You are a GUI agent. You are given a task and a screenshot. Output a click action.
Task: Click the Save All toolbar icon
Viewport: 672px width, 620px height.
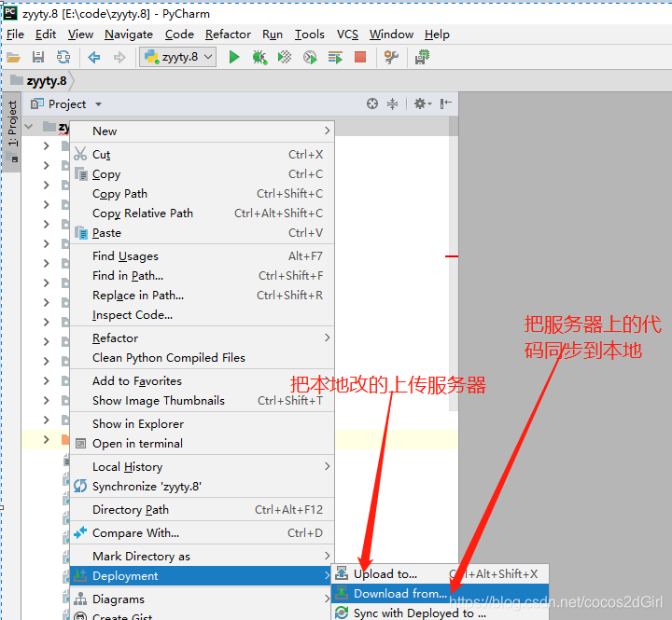[x=38, y=57]
